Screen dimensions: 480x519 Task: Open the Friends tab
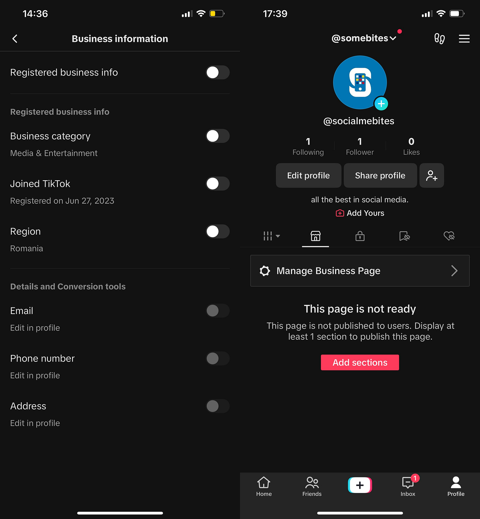point(312,486)
